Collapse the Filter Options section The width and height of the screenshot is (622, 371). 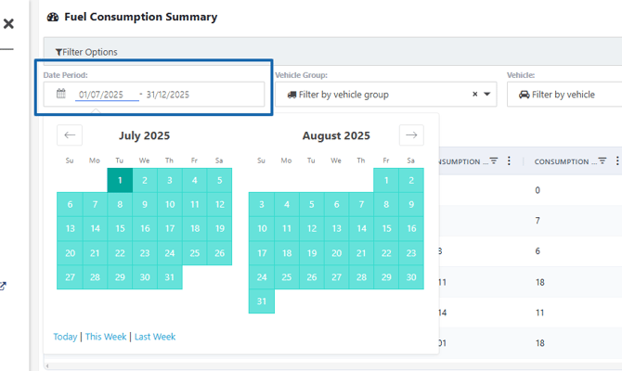[x=86, y=52]
